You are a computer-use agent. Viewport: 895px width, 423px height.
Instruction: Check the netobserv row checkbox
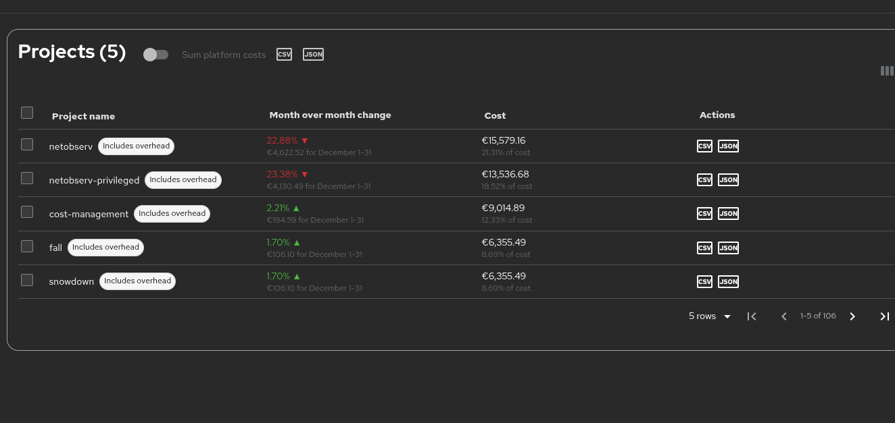(27, 144)
